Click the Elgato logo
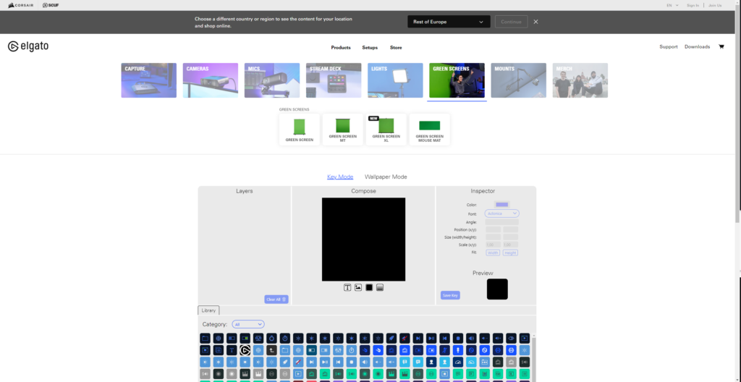Image resolution: width=741 pixels, height=382 pixels. pos(28,46)
